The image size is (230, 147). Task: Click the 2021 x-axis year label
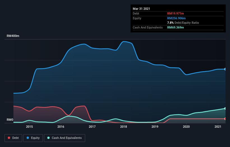218,127
